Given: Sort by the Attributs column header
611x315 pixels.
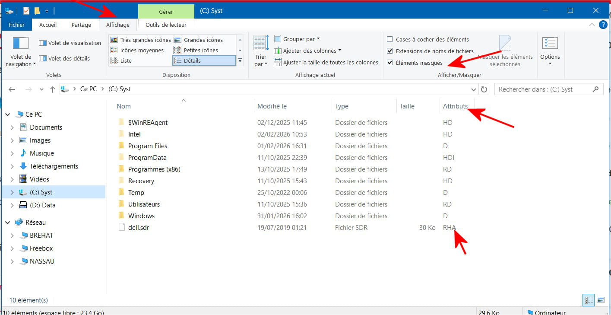Looking at the screenshot, I should point(455,106).
